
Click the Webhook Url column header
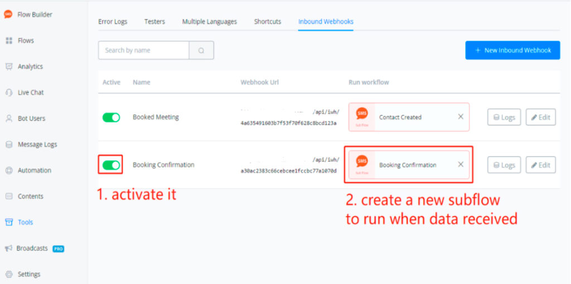(x=260, y=83)
